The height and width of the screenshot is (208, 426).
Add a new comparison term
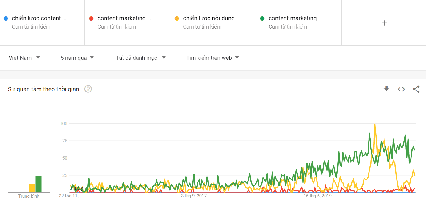click(x=384, y=23)
